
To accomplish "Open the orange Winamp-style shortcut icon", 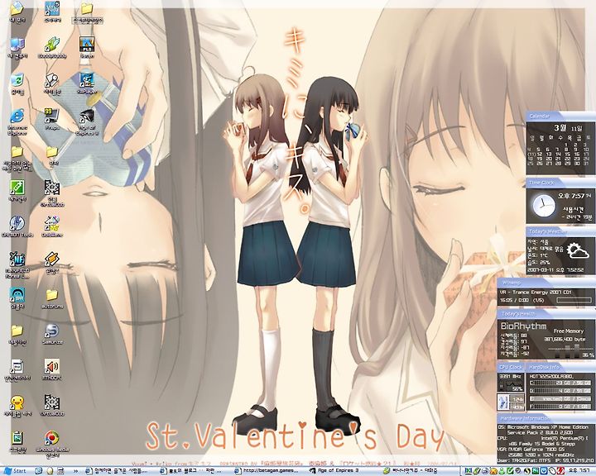I will 51,262.
